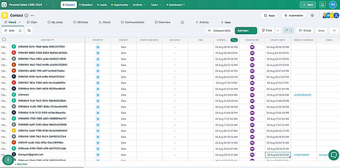Open mobile number link +16207190881

301,155
